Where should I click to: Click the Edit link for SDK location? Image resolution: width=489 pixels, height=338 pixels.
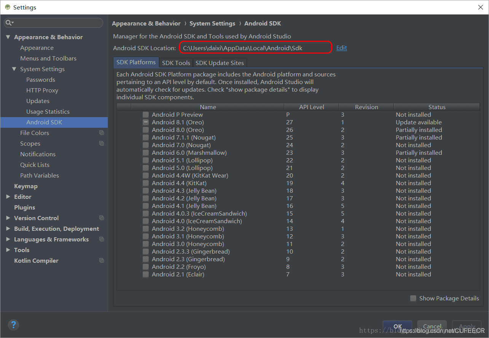341,48
